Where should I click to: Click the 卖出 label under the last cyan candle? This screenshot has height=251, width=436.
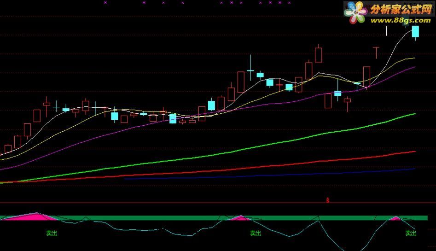pos(411,233)
